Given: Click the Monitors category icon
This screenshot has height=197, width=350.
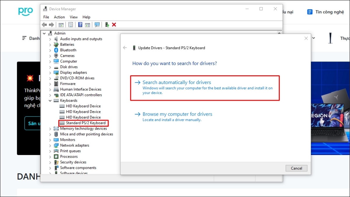Looking at the screenshot, I should 56,140.
